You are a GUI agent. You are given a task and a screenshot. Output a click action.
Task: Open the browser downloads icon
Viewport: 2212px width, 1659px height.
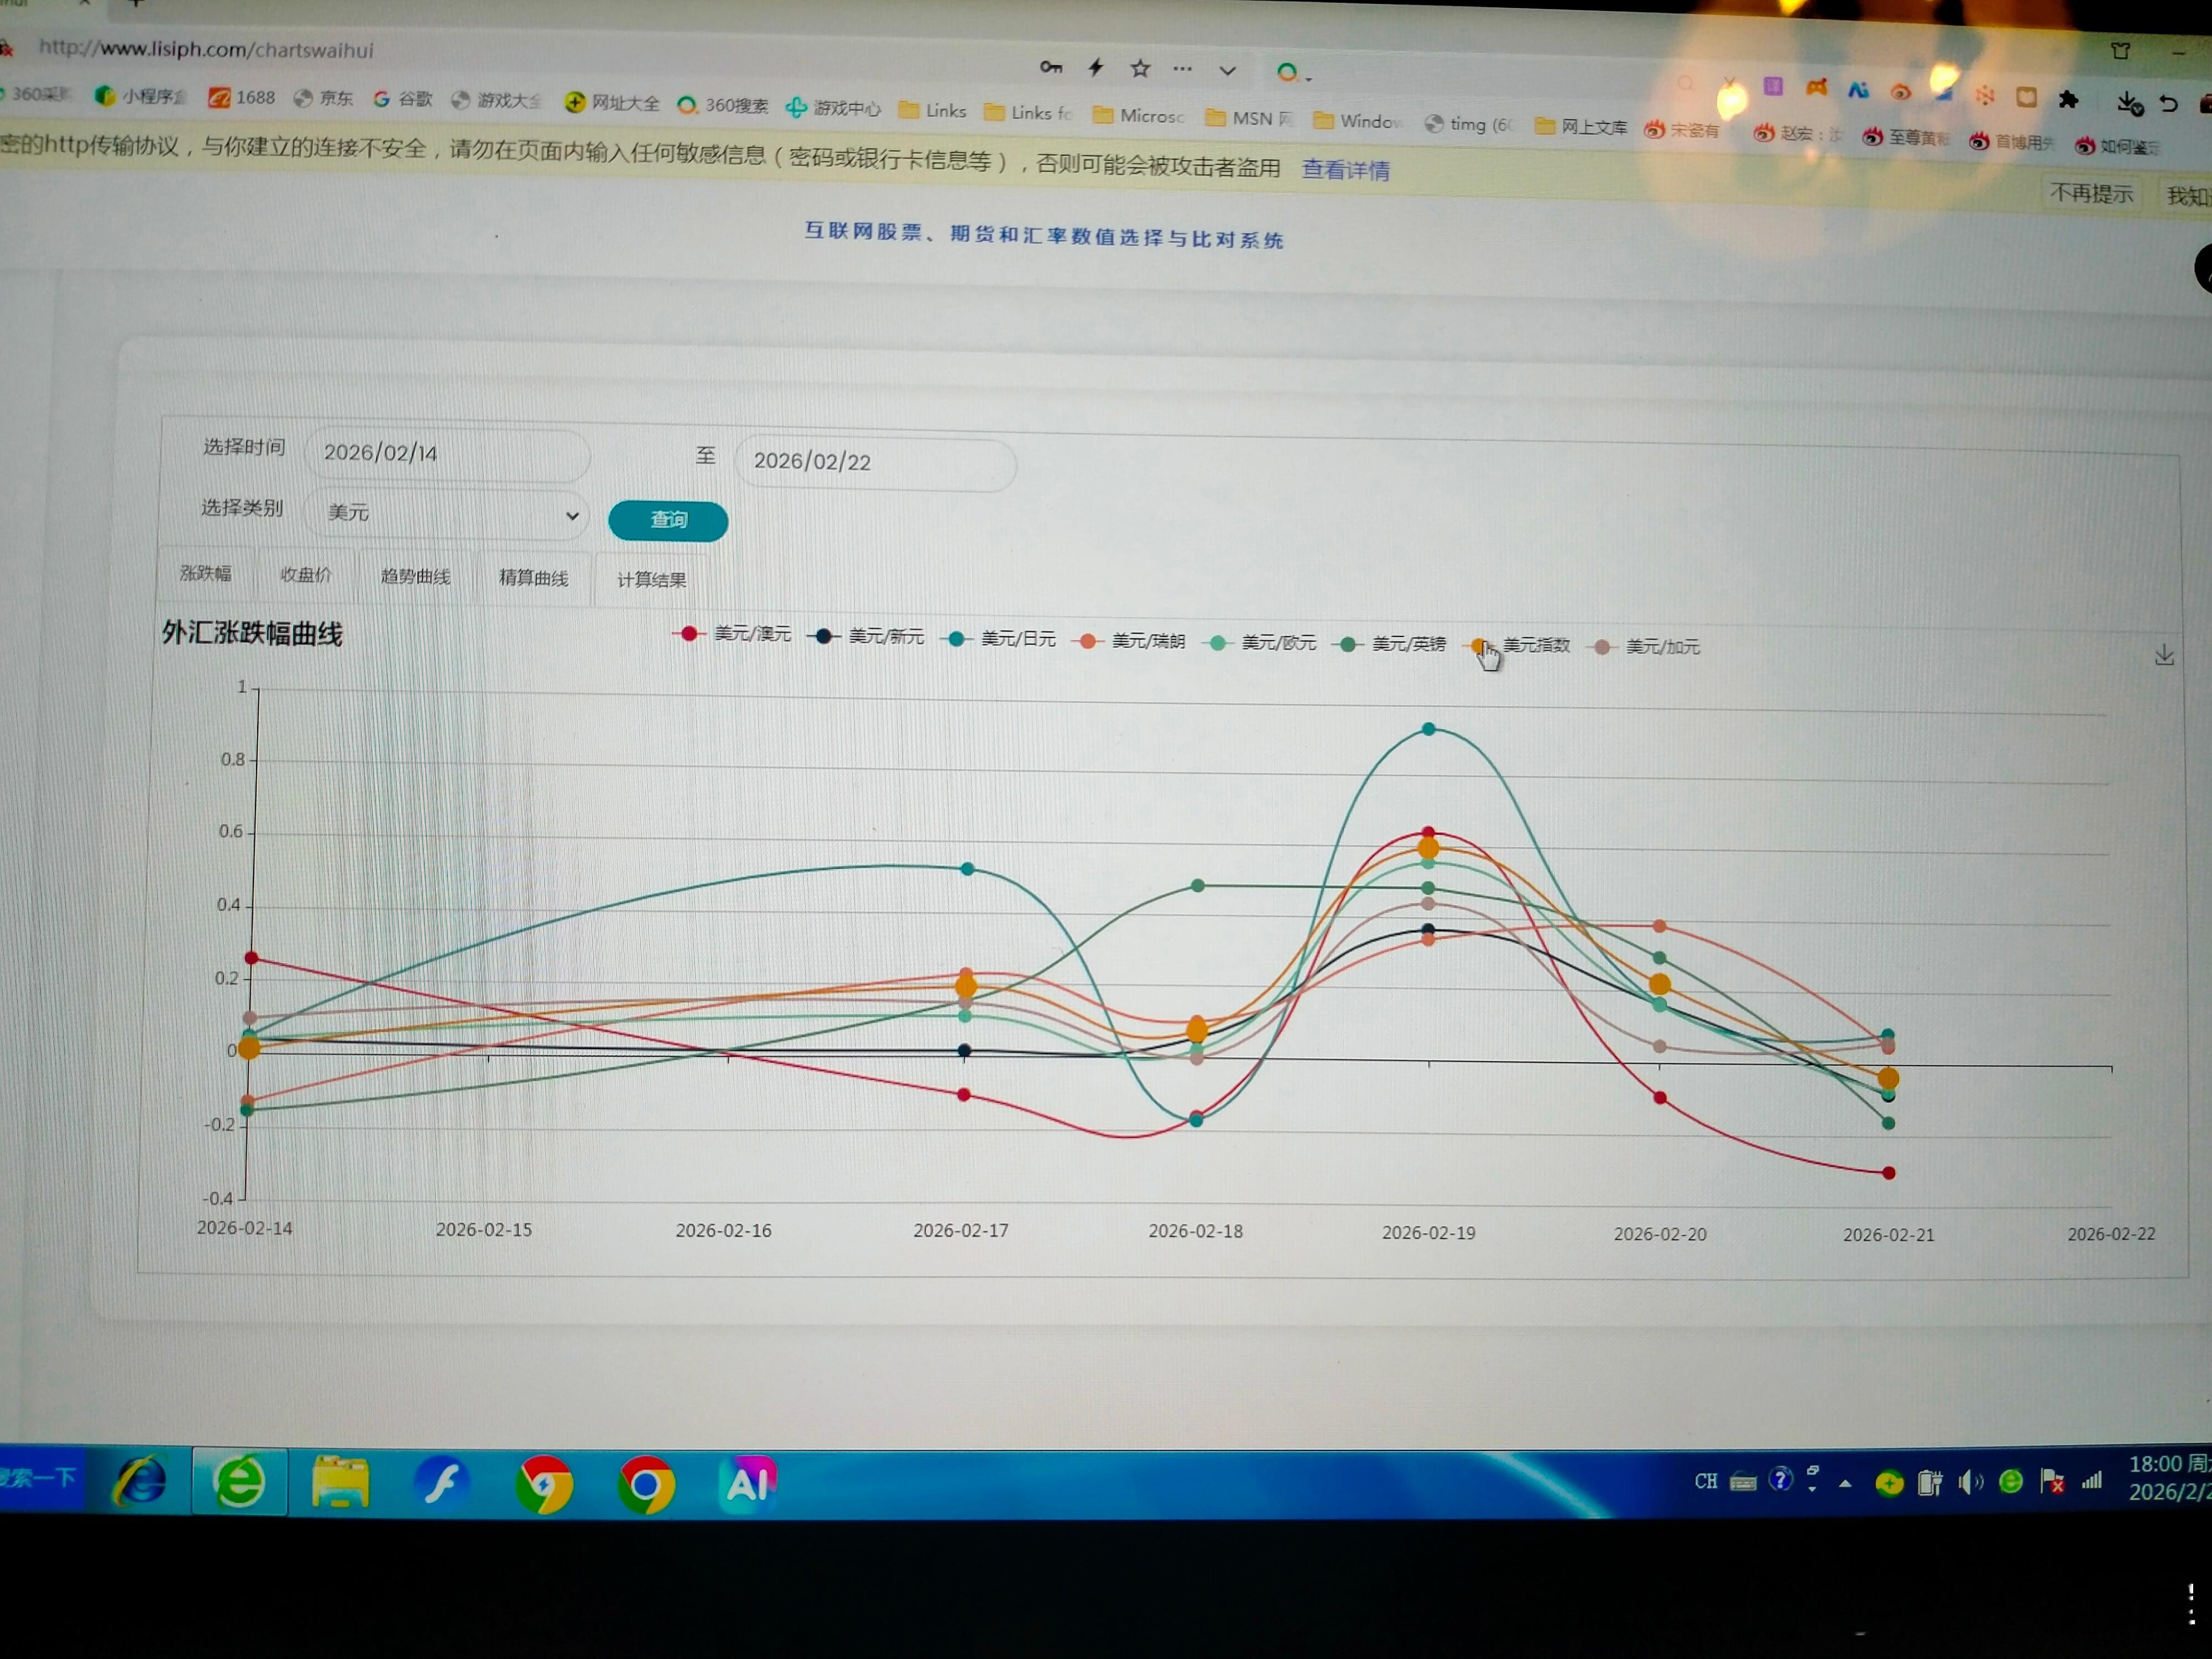pos(2128,102)
